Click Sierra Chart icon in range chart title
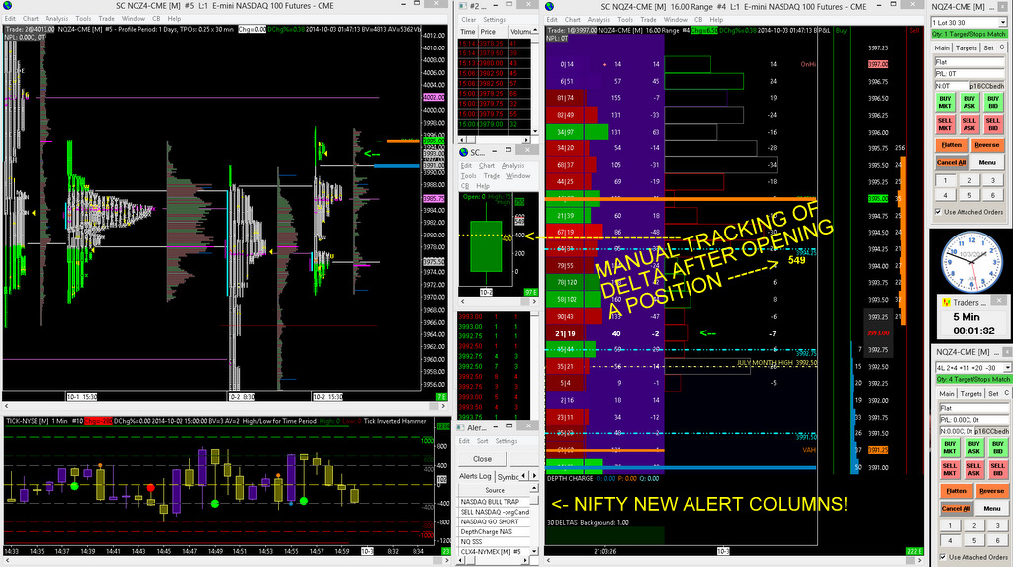This screenshot has height=567, width=1013. click(550, 7)
